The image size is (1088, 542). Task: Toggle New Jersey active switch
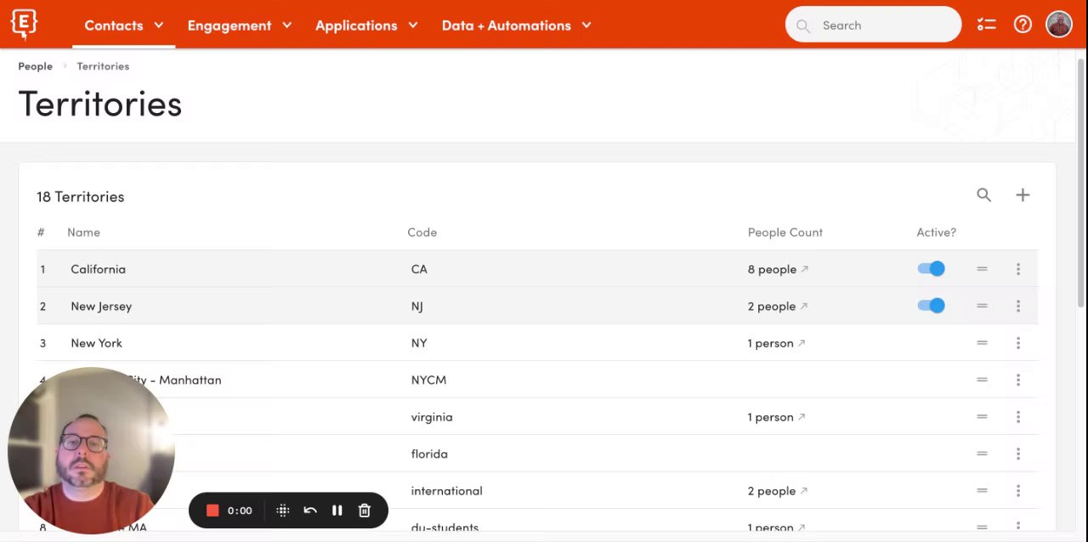tap(931, 306)
